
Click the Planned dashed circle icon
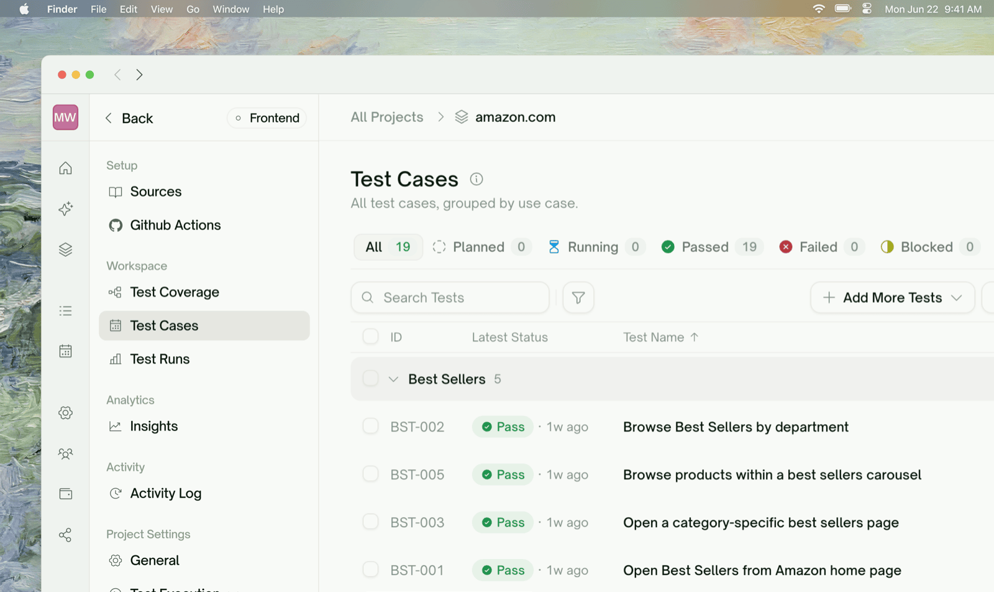pyautogui.click(x=439, y=247)
